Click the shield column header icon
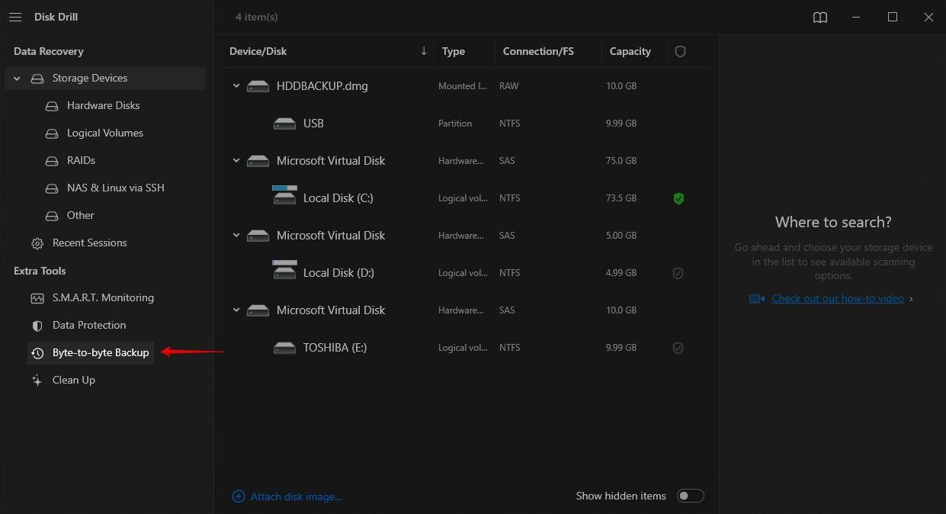This screenshot has height=514, width=946. coord(680,52)
